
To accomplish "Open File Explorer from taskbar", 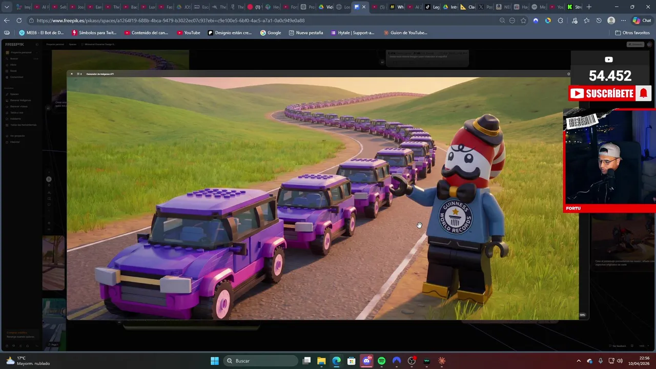I will 321,361.
